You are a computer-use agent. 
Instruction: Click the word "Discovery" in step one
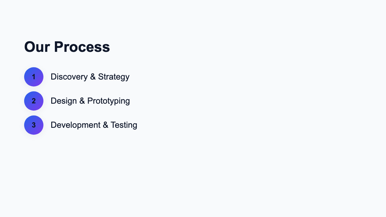pos(69,77)
